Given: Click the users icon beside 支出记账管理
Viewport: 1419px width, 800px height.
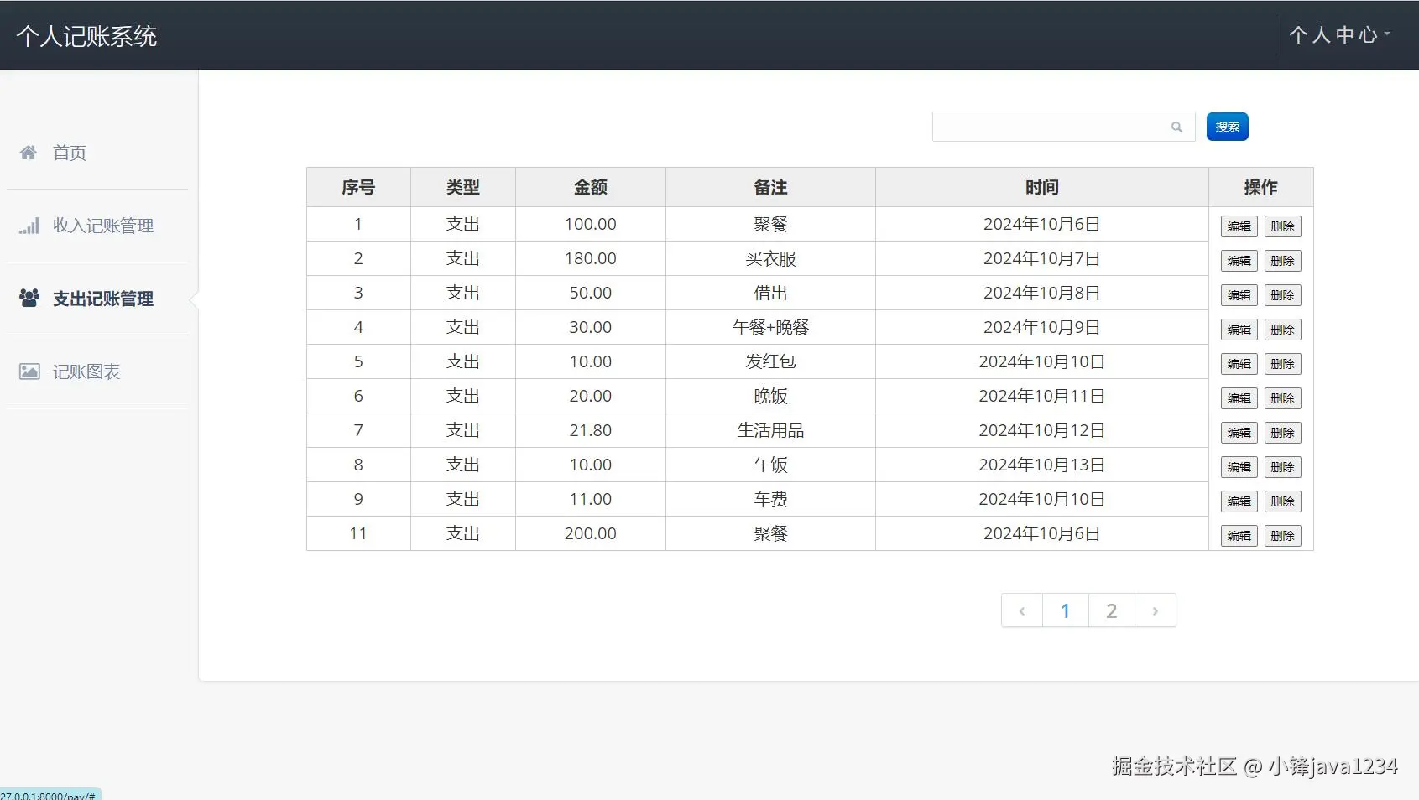Looking at the screenshot, I should tap(29, 298).
